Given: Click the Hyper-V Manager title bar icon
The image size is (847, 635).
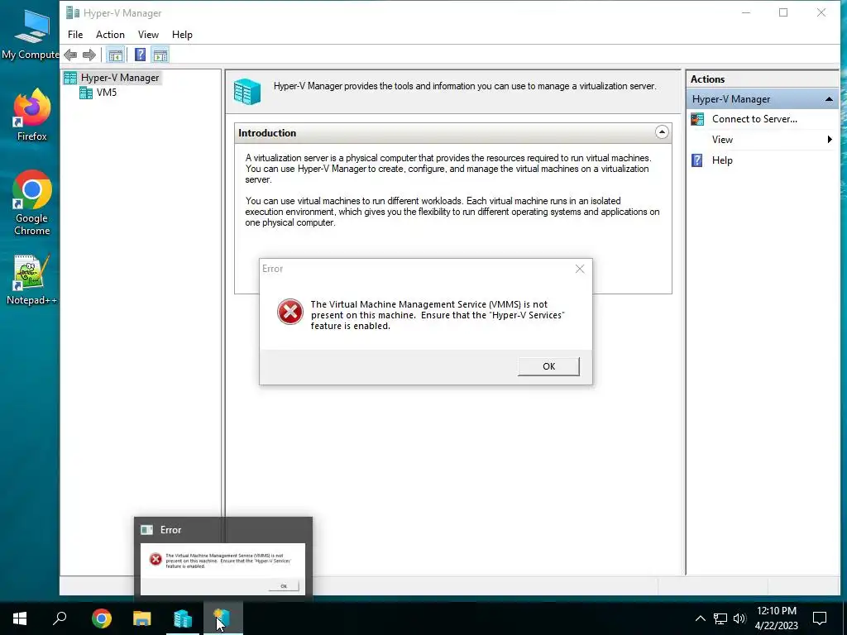Looking at the screenshot, I should [x=73, y=13].
